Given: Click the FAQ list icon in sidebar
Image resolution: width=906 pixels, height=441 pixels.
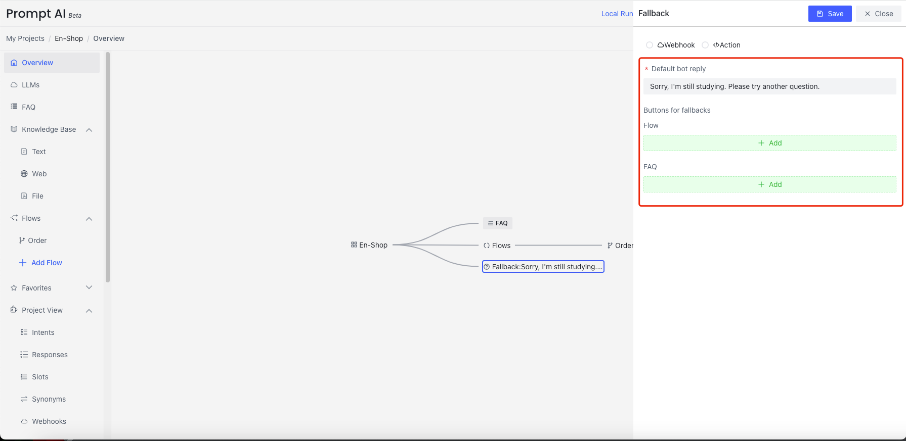Looking at the screenshot, I should coord(14,107).
